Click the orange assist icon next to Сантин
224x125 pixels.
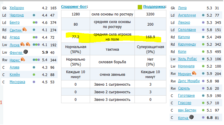coord(25,29)
